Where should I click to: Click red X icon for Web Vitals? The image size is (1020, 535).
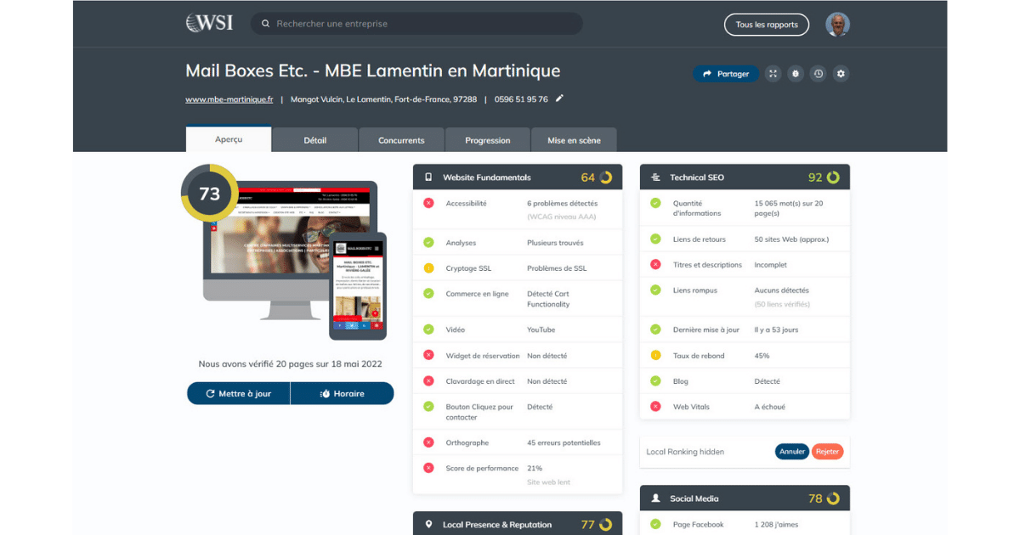[x=655, y=407]
